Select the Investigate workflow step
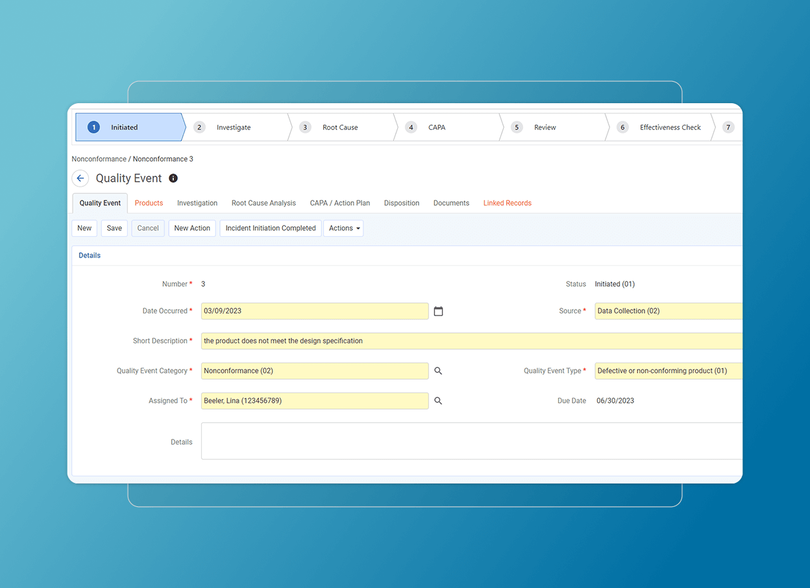Image resolution: width=810 pixels, height=588 pixels. (x=233, y=127)
